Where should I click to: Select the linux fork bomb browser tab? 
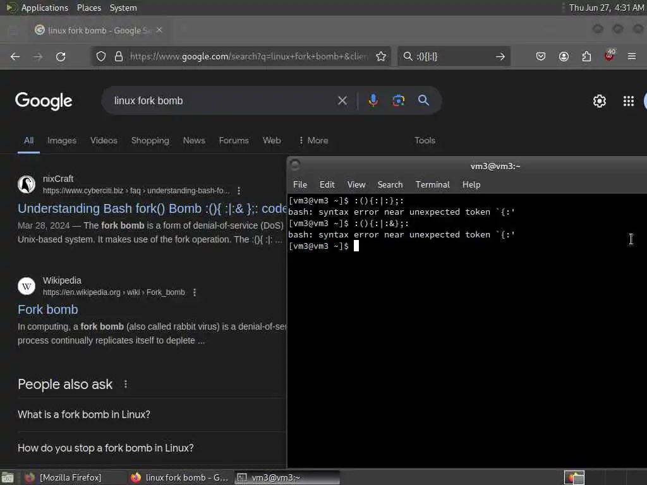pyautogui.click(x=98, y=30)
